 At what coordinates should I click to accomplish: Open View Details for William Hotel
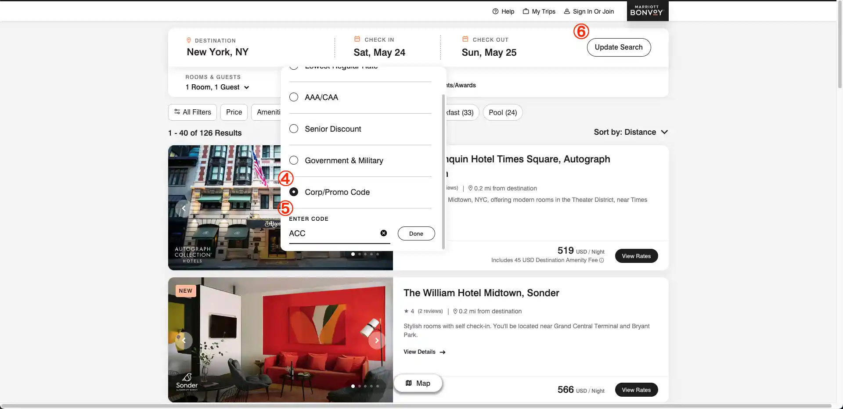(x=425, y=352)
